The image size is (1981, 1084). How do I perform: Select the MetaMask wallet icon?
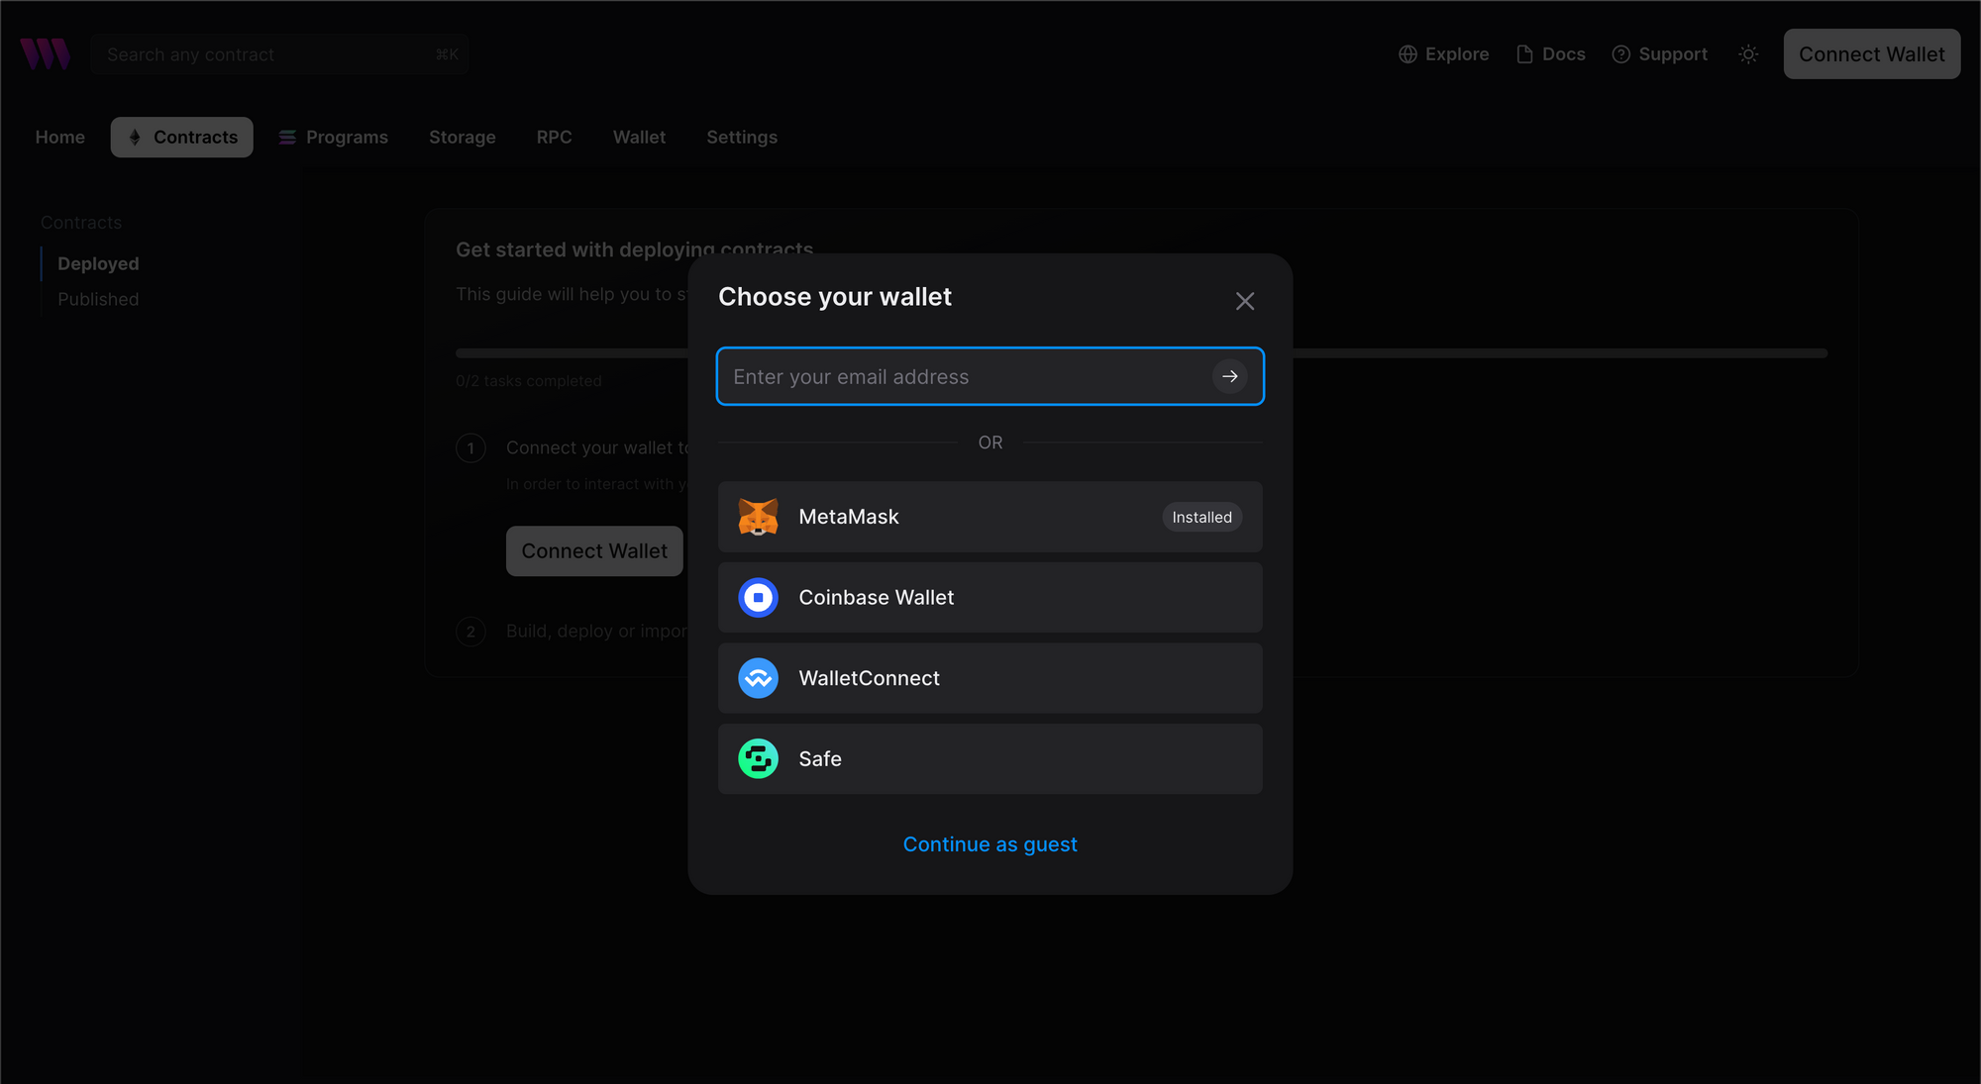click(758, 516)
